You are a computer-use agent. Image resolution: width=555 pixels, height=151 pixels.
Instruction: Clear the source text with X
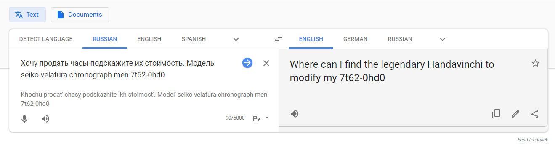(x=266, y=63)
